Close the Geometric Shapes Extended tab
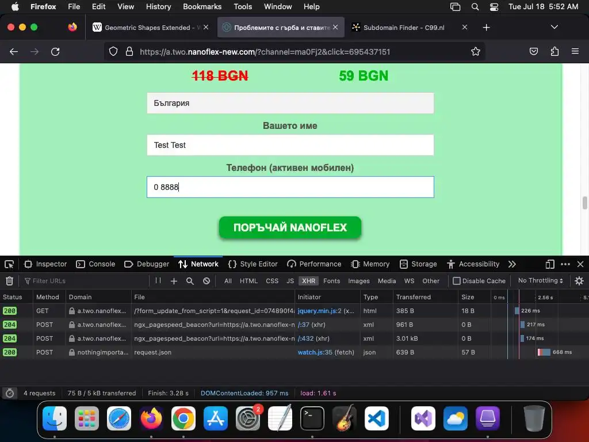589x442 pixels. (206, 27)
